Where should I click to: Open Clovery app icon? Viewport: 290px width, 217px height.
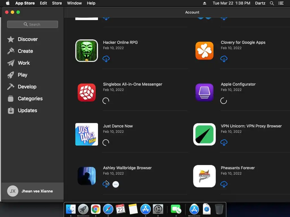click(x=204, y=51)
